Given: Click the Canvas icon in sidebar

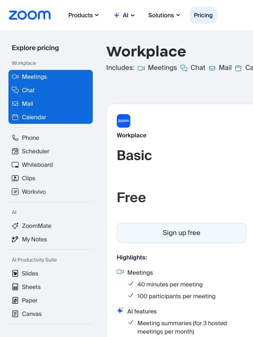Looking at the screenshot, I should click(15, 314).
